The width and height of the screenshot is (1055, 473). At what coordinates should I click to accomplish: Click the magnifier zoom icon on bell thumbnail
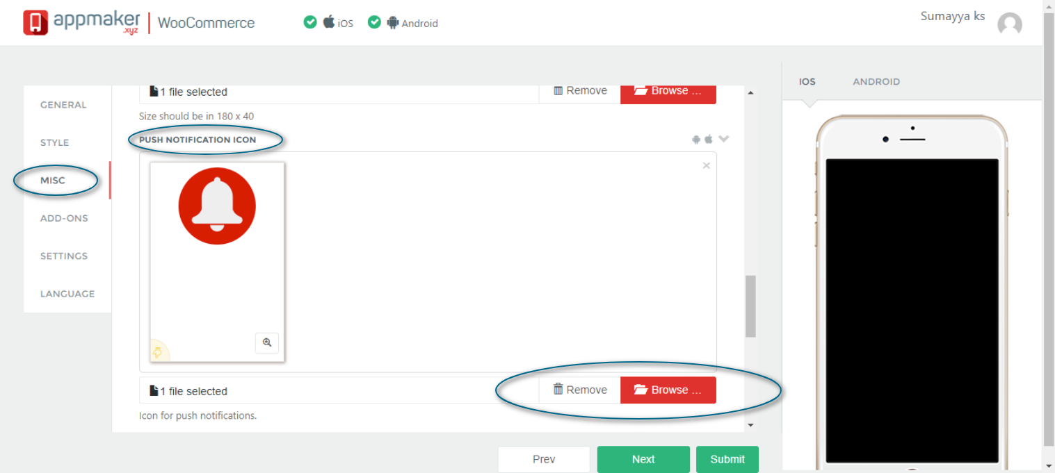point(267,342)
